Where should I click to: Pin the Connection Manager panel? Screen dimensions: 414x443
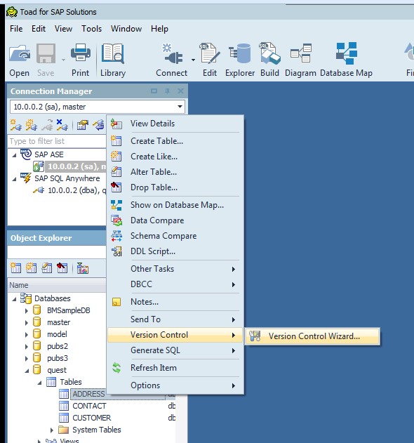pos(167,91)
